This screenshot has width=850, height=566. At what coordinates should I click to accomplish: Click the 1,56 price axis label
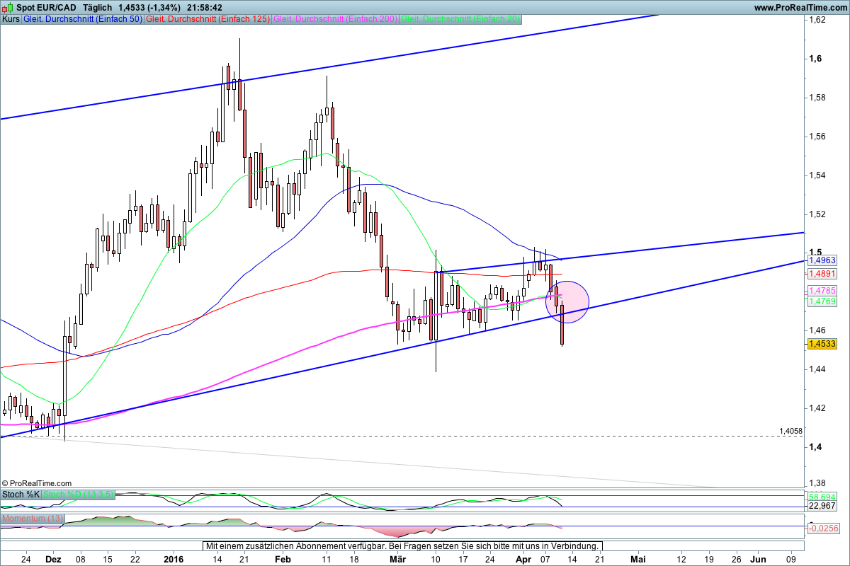[817, 137]
